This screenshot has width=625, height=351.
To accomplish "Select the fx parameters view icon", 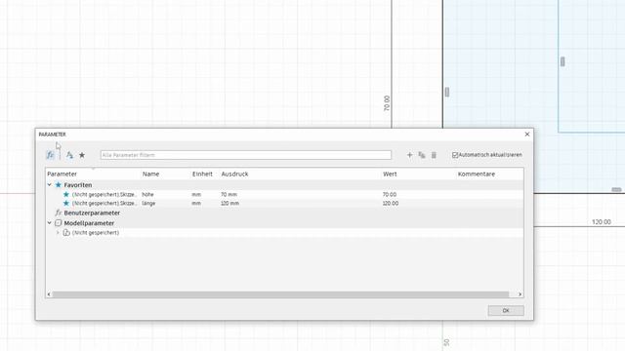I will (x=50, y=155).
